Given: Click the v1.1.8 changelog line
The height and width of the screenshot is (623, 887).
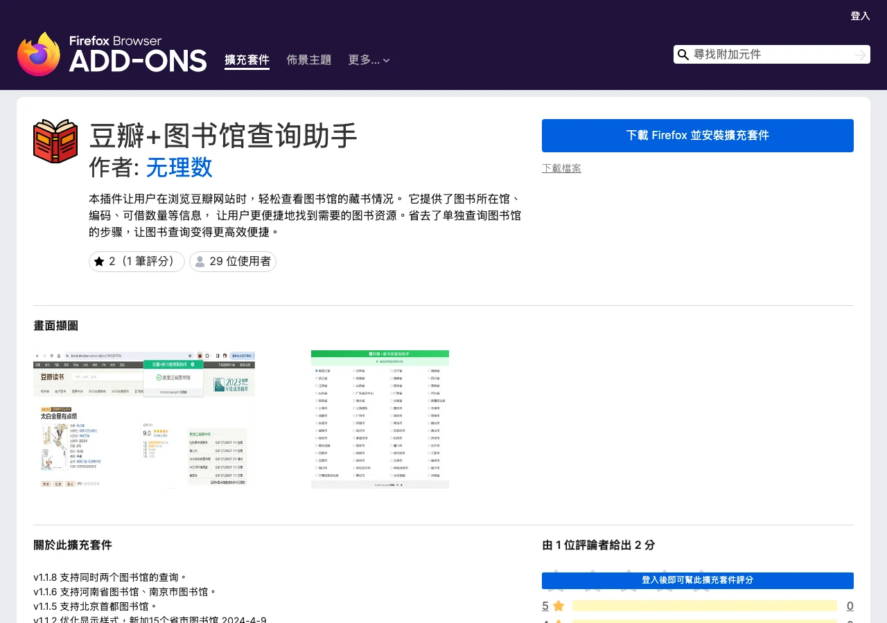Looking at the screenshot, I should (111, 577).
